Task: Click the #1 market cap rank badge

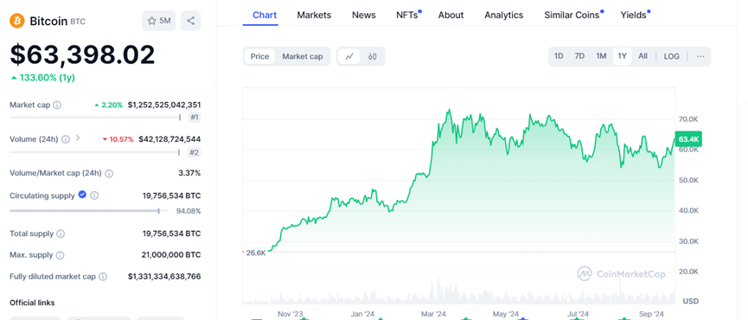Action: (195, 118)
